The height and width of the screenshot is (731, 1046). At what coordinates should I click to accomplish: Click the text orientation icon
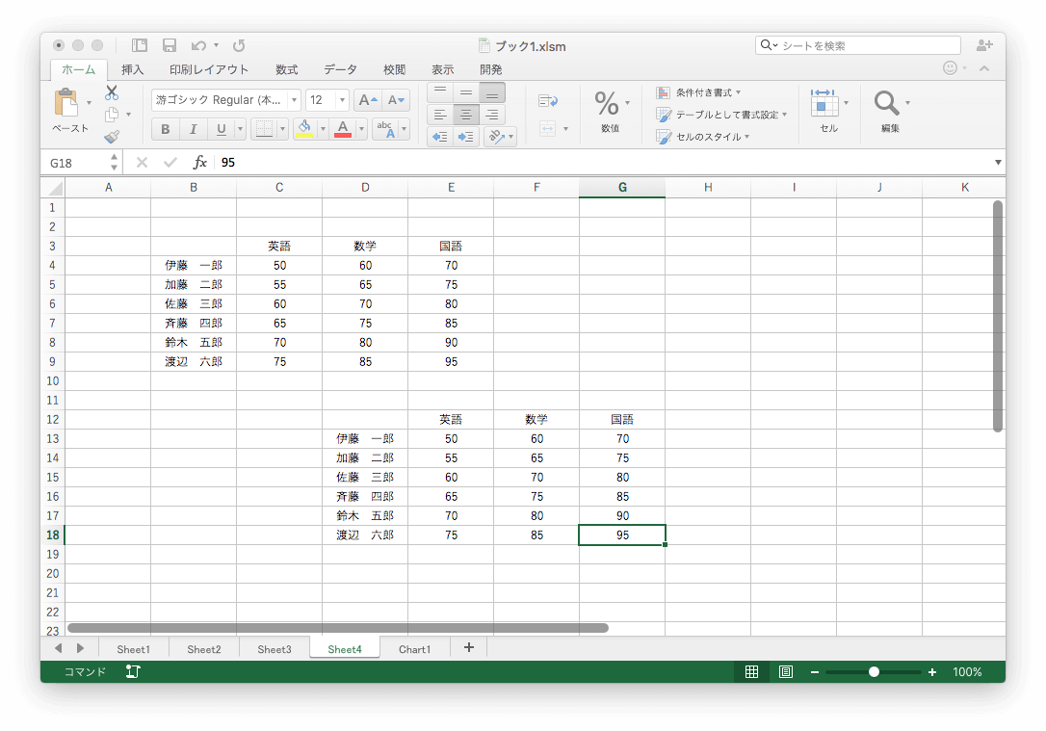point(496,137)
